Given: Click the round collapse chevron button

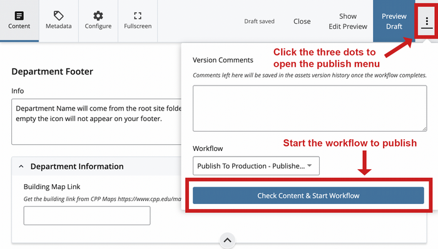Looking at the screenshot, I should click(227, 240).
